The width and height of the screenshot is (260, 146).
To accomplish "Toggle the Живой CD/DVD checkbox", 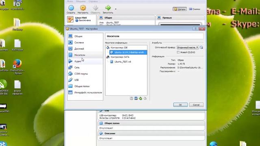I will tap(178, 52).
